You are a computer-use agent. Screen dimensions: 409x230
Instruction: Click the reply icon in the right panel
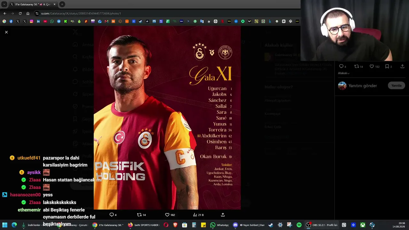pyautogui.click(x=343, y=66)
